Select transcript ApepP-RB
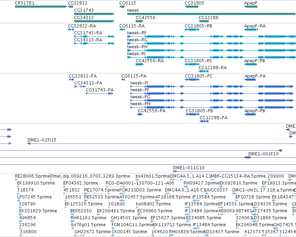 [x=250, y=64]
